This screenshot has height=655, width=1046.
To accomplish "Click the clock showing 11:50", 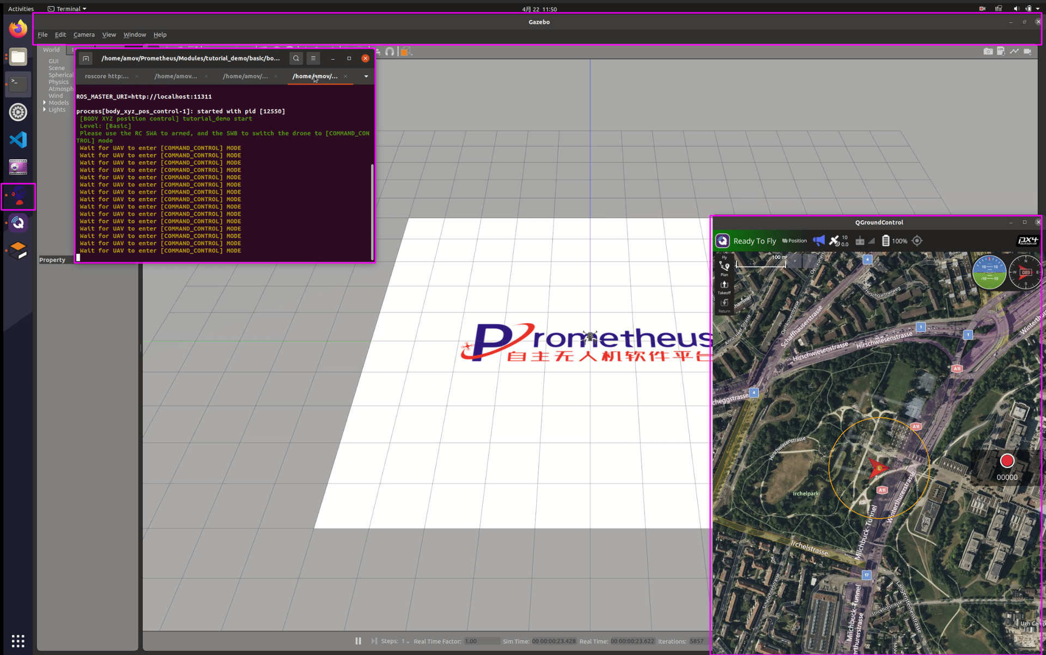I will 539,9.
